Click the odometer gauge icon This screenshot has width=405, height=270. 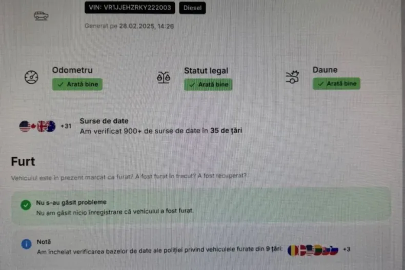click(31, 77)
